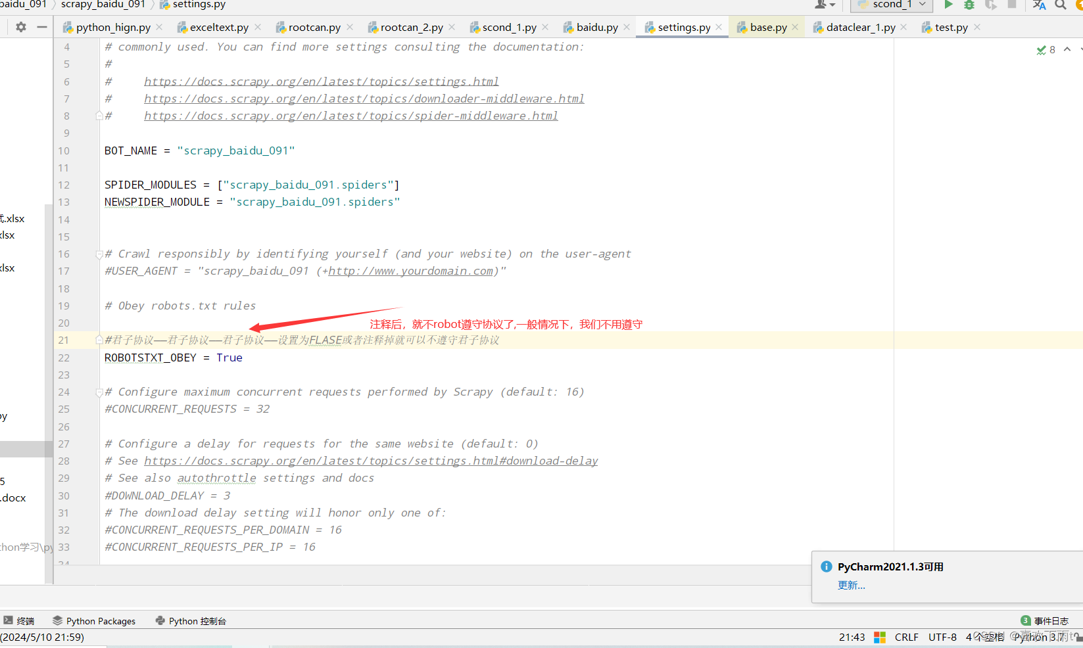Switch to baidu.py tab
Image resolution: width=1083 pixels, height=648 pixels.
(x=597, y=28)
